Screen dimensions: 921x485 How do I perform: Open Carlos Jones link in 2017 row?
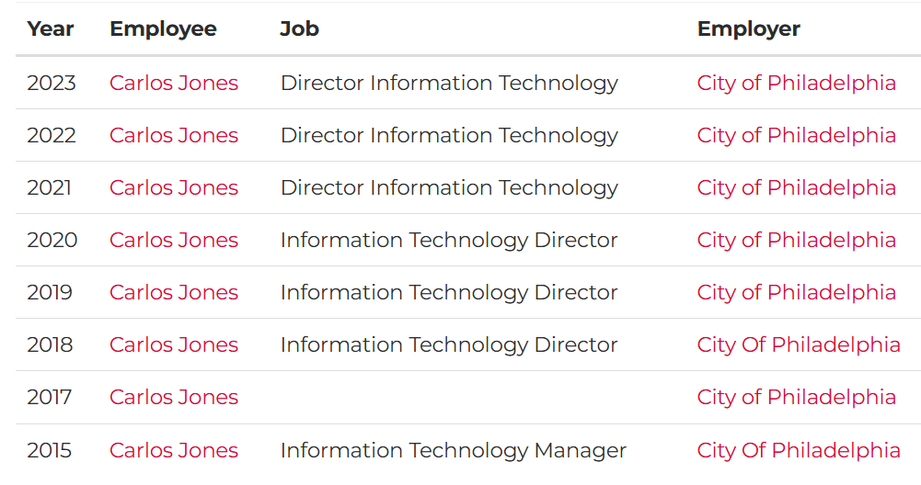pos(174,397)
